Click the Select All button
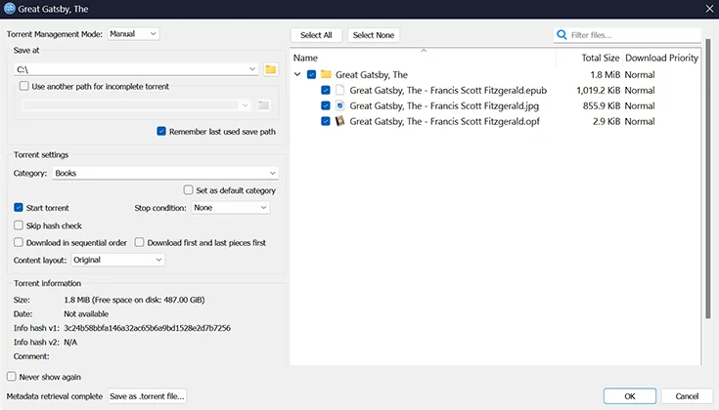 point(316,35)
